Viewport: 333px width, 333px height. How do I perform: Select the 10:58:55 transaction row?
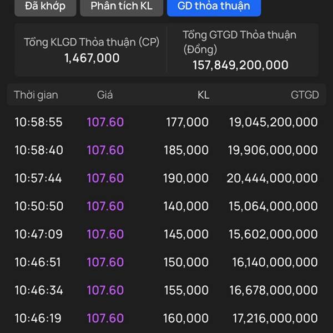point(167,122)
